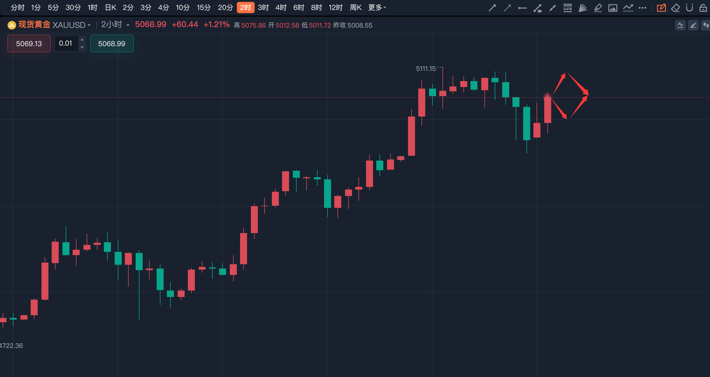Switch to the 30分 timeframe tab
The image size is (710, 377).
[73, 8]
